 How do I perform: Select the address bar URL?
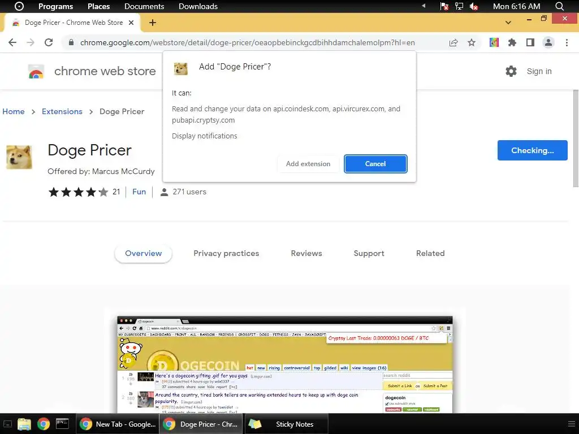(248, 42)
